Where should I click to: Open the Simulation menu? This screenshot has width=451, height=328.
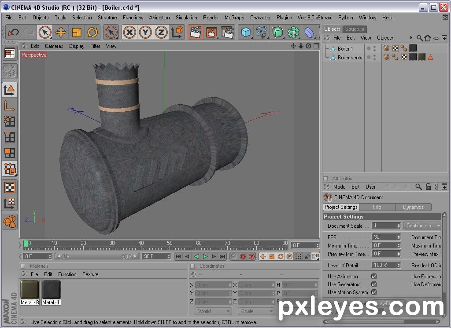coord(186,18)
